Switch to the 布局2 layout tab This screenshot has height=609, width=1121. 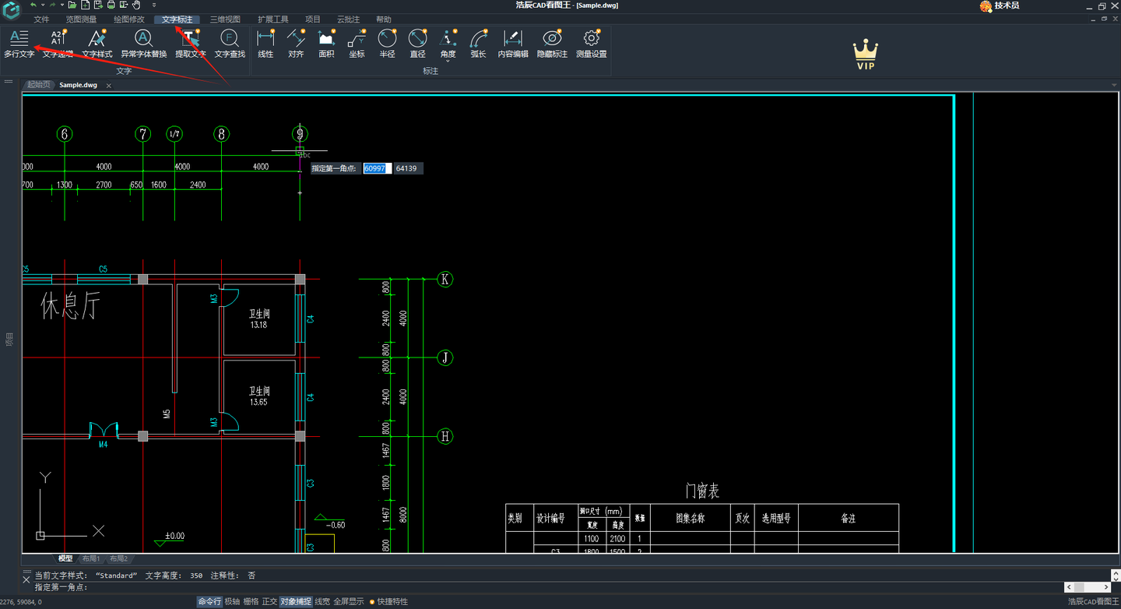coord(118,558)
